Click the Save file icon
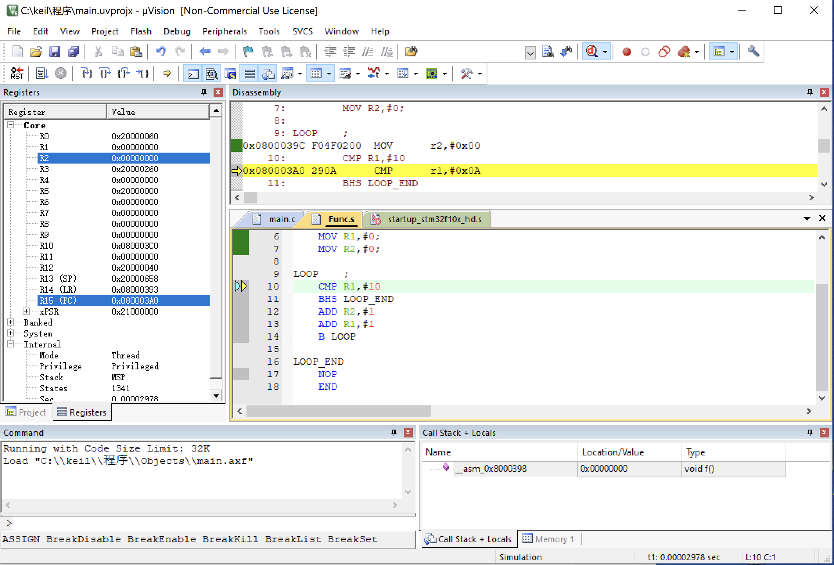 (55, 52)
